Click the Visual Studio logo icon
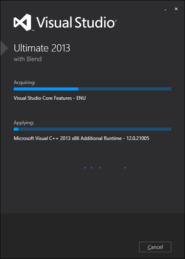Viewport: 185px width, 259px height. click(x=23, y=22)
